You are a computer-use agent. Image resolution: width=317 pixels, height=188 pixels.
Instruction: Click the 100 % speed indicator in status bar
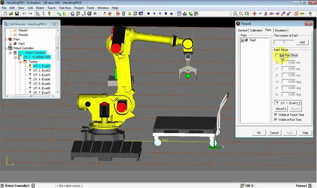click(247, 186)
